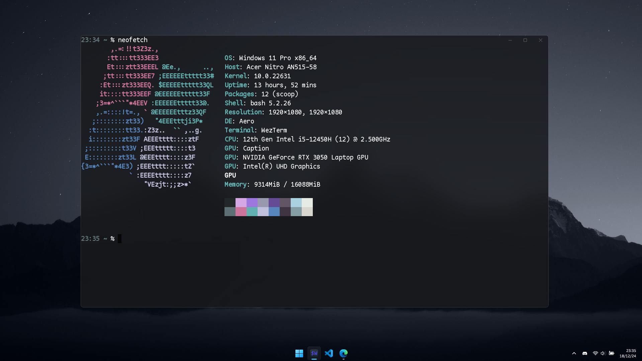
Task: Click the terminal cursor at the 23:35 prompt
Action: 119,239
